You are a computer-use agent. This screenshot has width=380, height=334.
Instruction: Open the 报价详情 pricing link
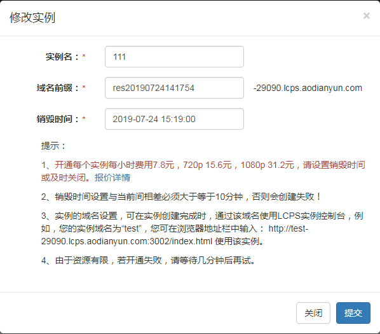(x=112, y=177)
